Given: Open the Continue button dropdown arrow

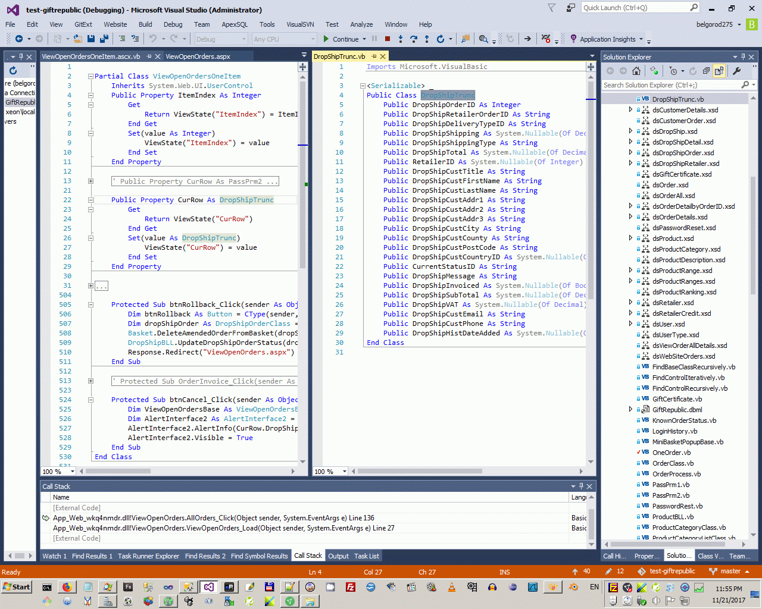Looking at the screenshot, I should [364, 40].
